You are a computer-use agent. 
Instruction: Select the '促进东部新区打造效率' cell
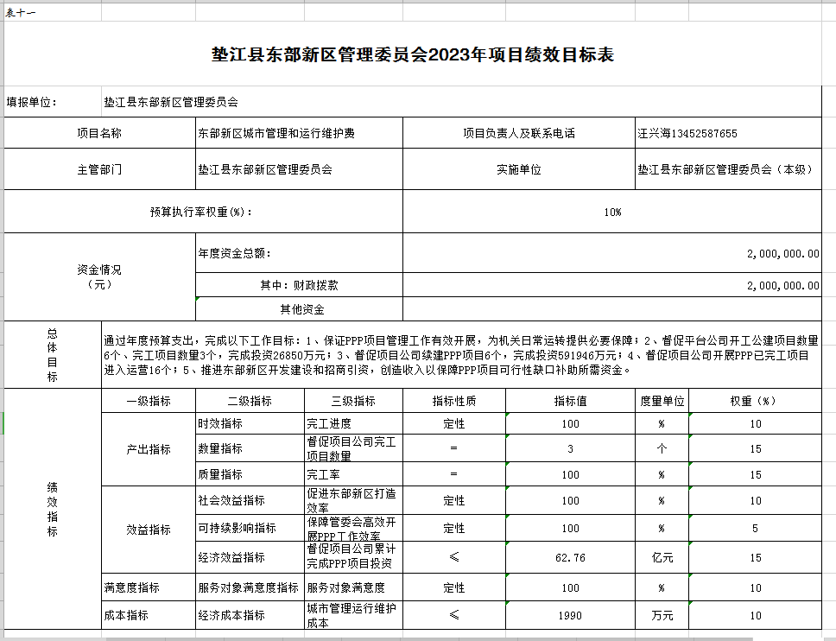coord(353,500)
